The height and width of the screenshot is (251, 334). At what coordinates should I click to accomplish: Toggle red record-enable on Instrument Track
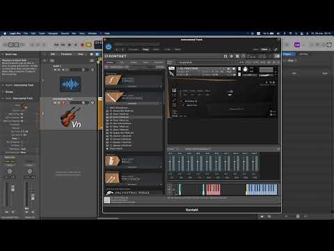point(63,102)
